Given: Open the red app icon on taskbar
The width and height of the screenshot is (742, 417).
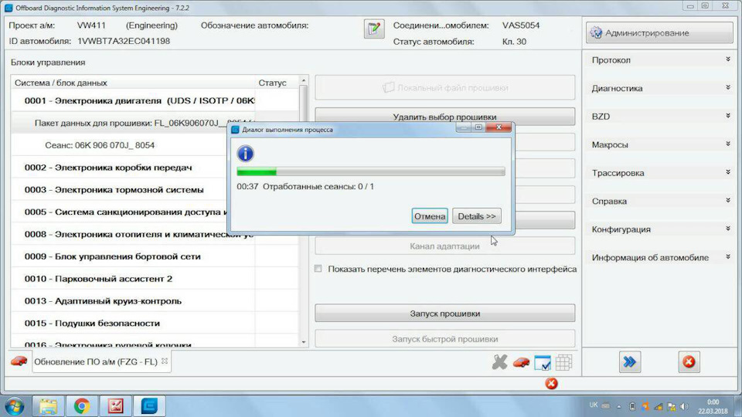Looking at the screenshot, I should 115,406.
